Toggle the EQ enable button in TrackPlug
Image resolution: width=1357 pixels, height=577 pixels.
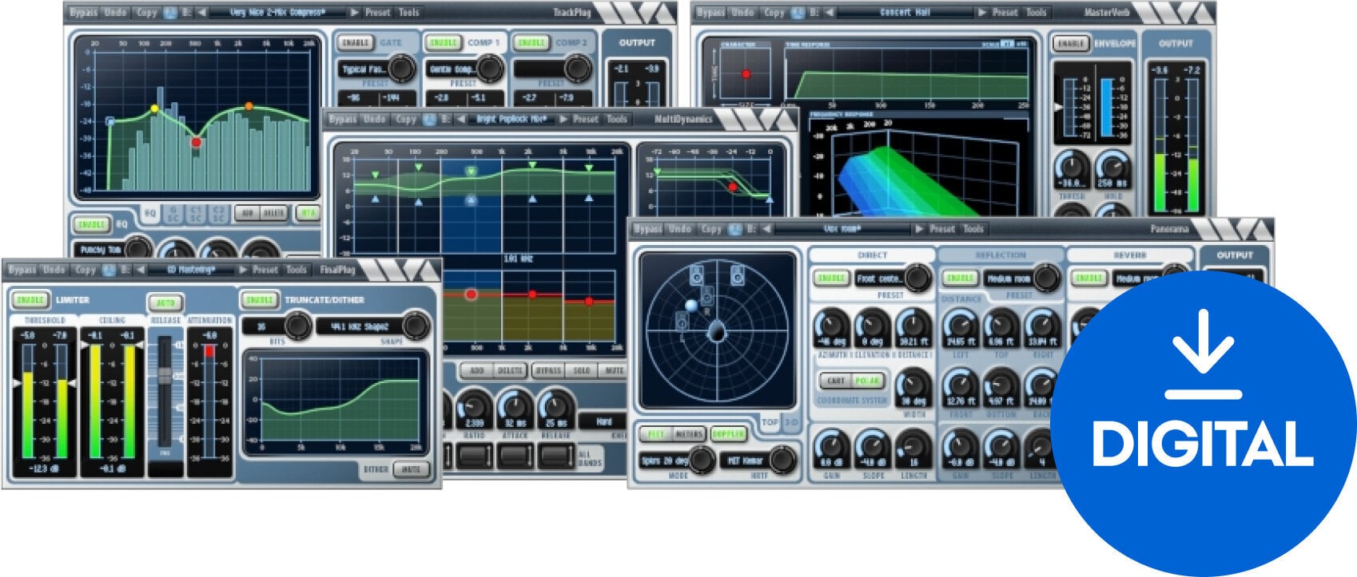[92, 224]
